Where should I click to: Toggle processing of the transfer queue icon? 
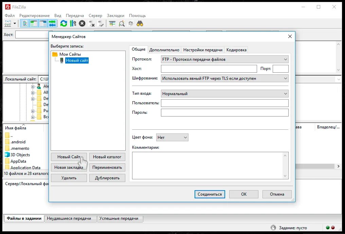(73, 23)
